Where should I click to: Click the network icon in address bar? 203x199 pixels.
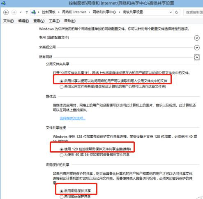pos(34,12)
